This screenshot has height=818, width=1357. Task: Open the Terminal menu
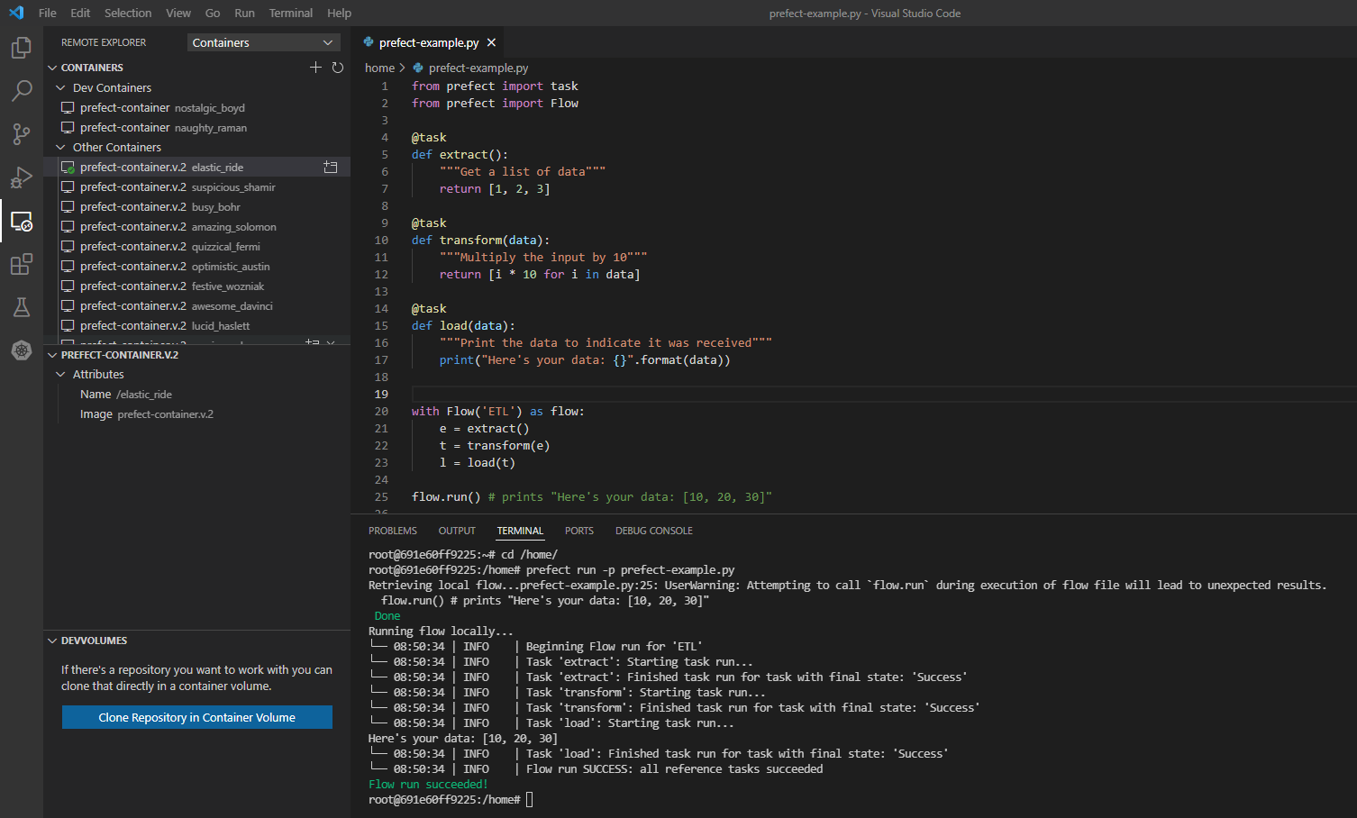click(x=291, y=13)
